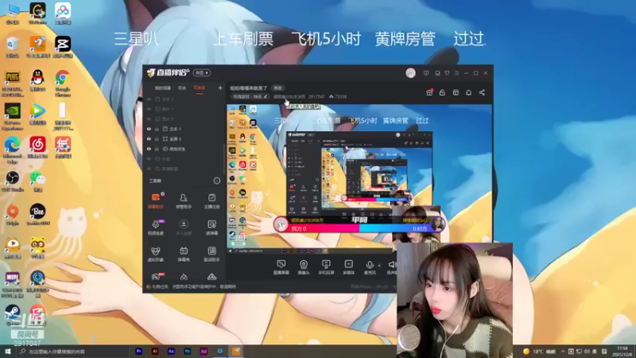The image size is (636, 358).
Task: Click the room number 2917047 text
Action: click(316, 96)
